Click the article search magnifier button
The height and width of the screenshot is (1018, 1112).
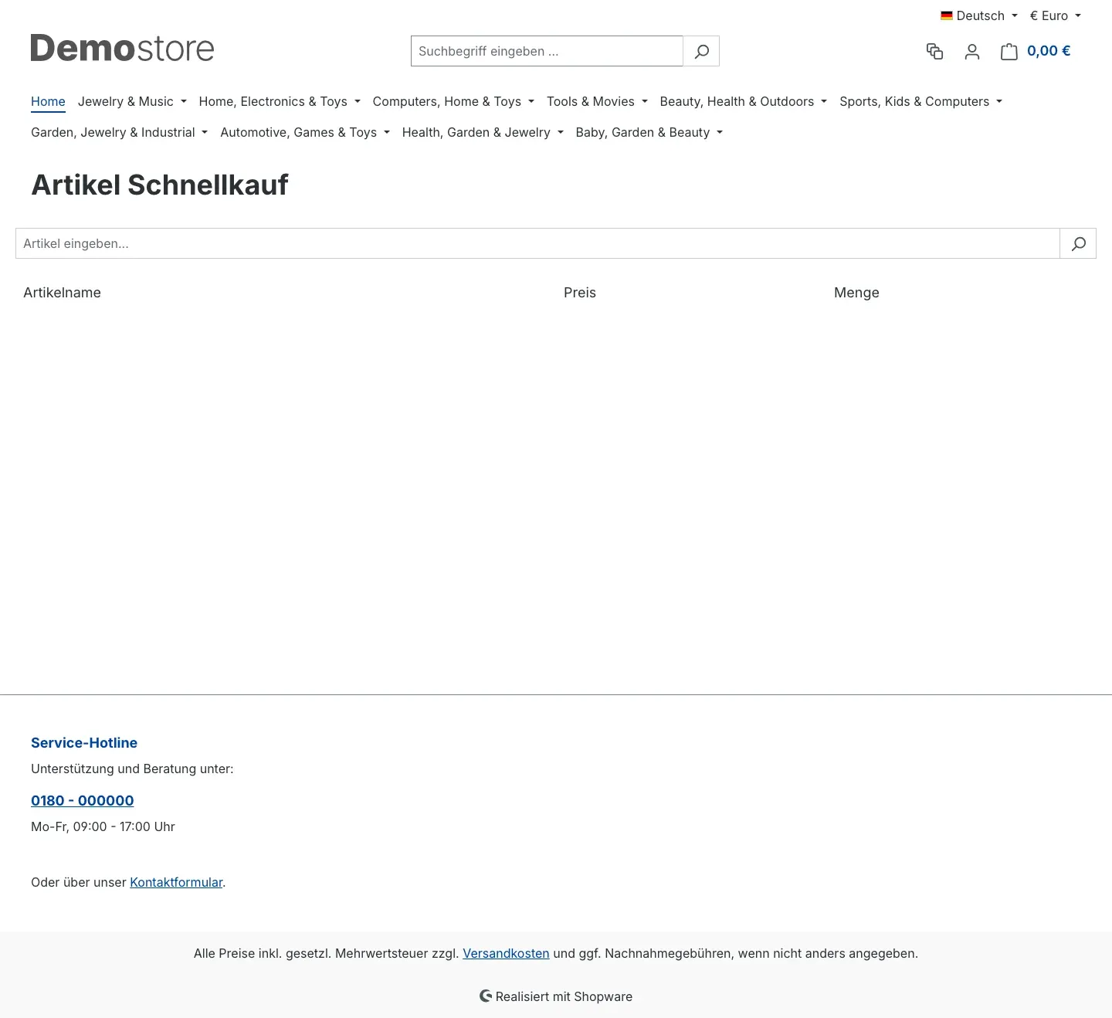(1078, 243)
